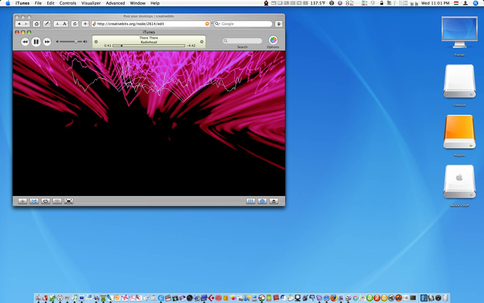Open the Advanced menu
Viewport: 484px width, 303px height.
coord(116,3)
